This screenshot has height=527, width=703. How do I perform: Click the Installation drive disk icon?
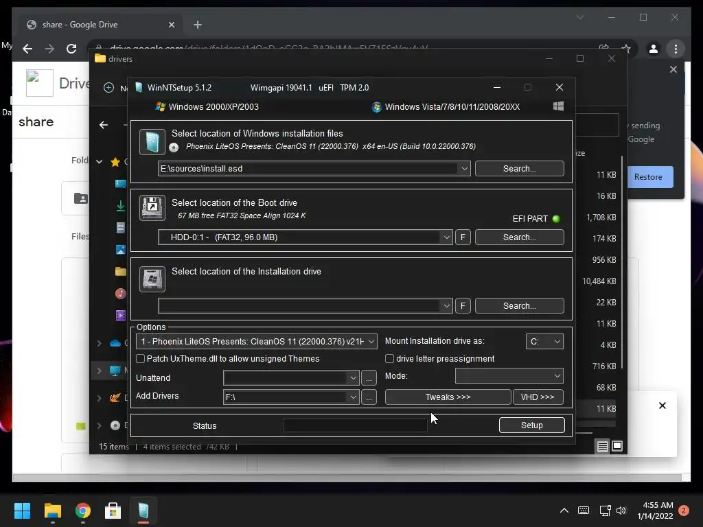point(152,279)
